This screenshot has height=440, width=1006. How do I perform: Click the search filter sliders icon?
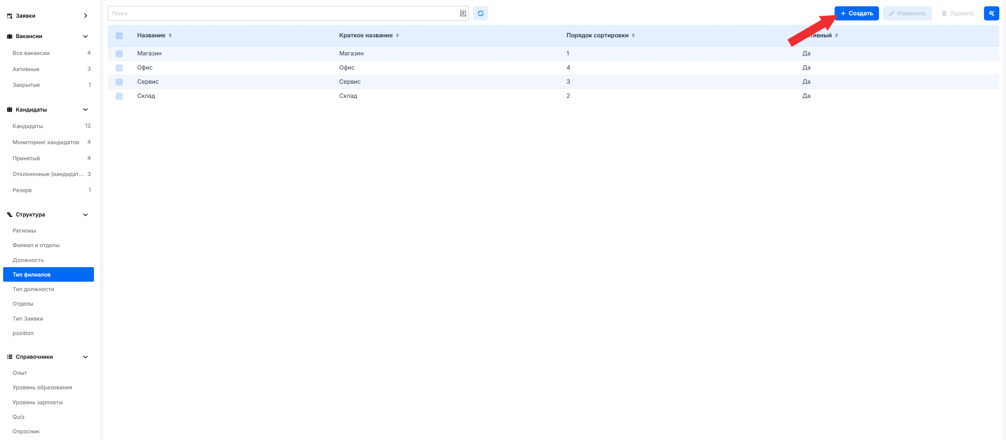coord(463,13)
